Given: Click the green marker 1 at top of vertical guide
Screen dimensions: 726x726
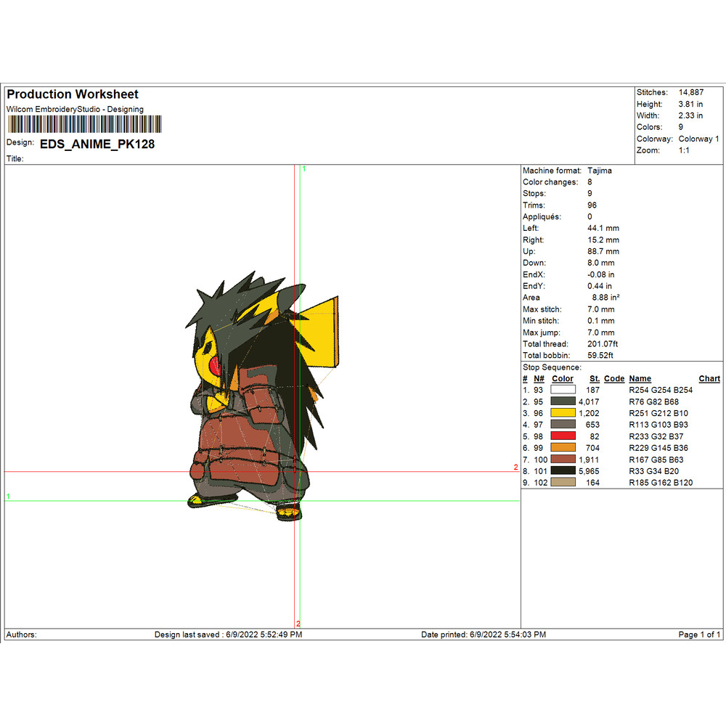Looking at the screenshot, I should click(303, 169).
